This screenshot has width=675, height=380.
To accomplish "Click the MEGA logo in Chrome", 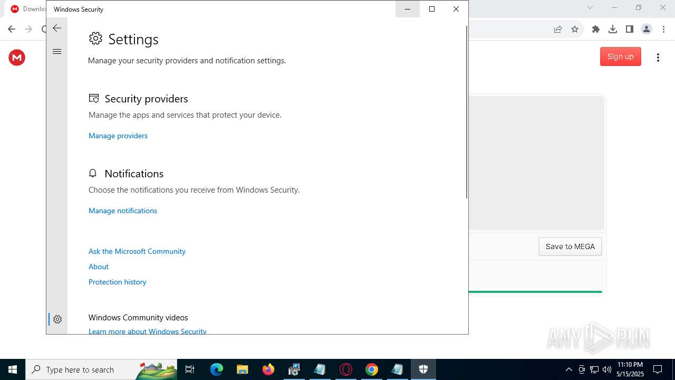I will pos(17,58).
